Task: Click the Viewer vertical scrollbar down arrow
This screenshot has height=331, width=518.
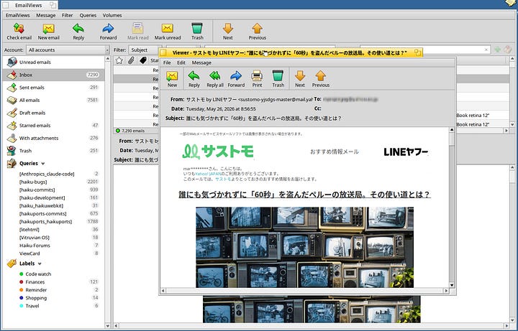Action: [452, 285]
